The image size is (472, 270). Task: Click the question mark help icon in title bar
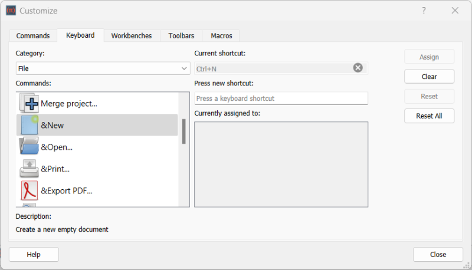point(424,11)
